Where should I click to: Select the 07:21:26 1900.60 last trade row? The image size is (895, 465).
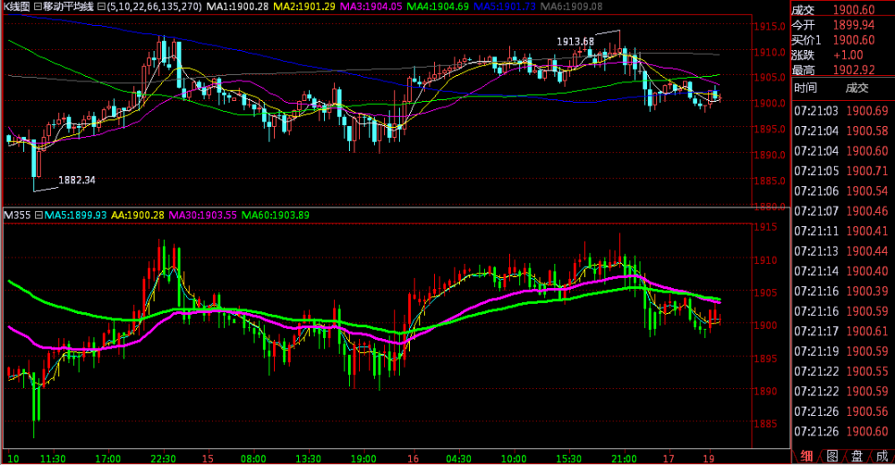point(841,431)
